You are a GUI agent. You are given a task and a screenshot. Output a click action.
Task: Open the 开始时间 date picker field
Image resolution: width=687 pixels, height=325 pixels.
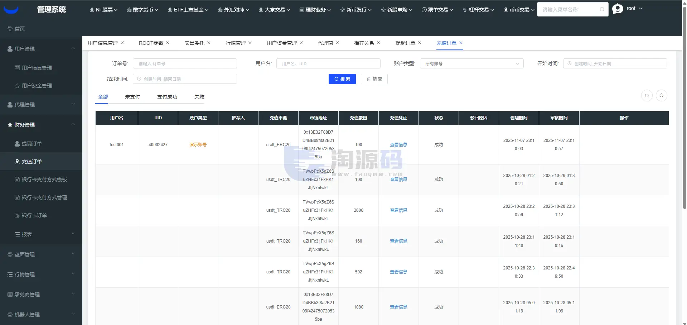[x=615, y=63]
